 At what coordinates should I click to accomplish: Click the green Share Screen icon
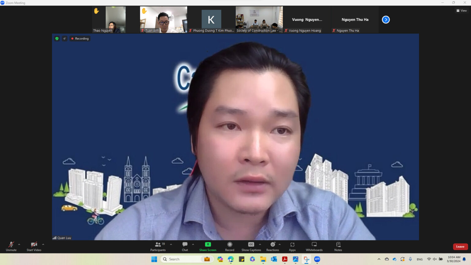click(x=208, y=244)
